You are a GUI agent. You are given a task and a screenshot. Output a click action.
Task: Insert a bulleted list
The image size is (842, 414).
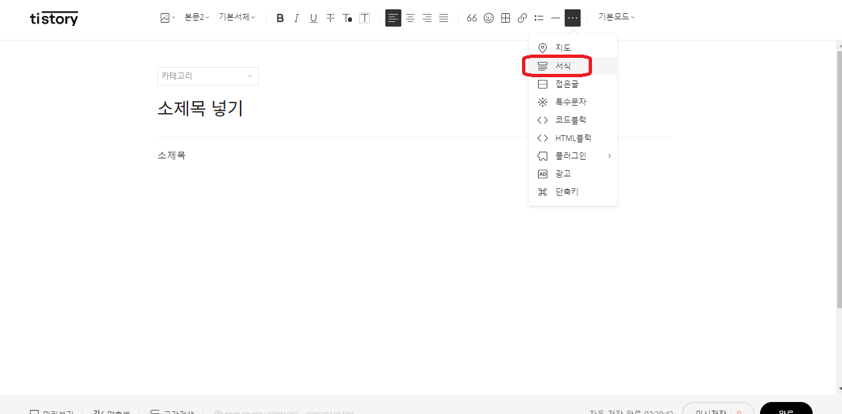coord(539,18)
